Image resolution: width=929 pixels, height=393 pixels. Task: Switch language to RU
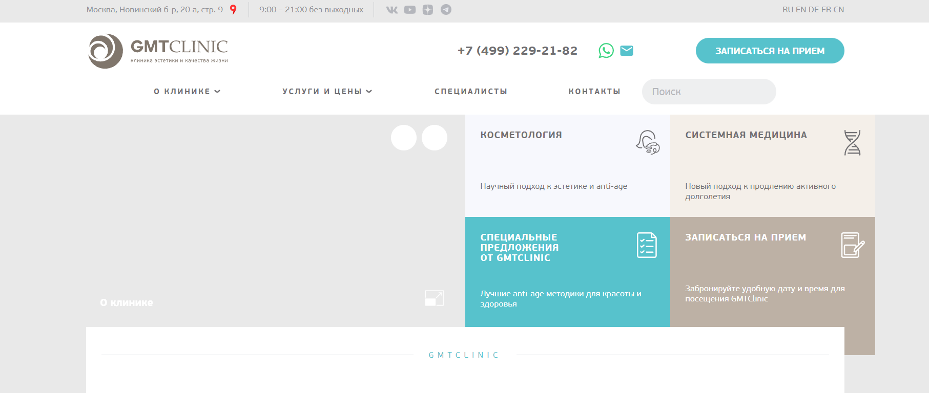click(x=788, y=10)
